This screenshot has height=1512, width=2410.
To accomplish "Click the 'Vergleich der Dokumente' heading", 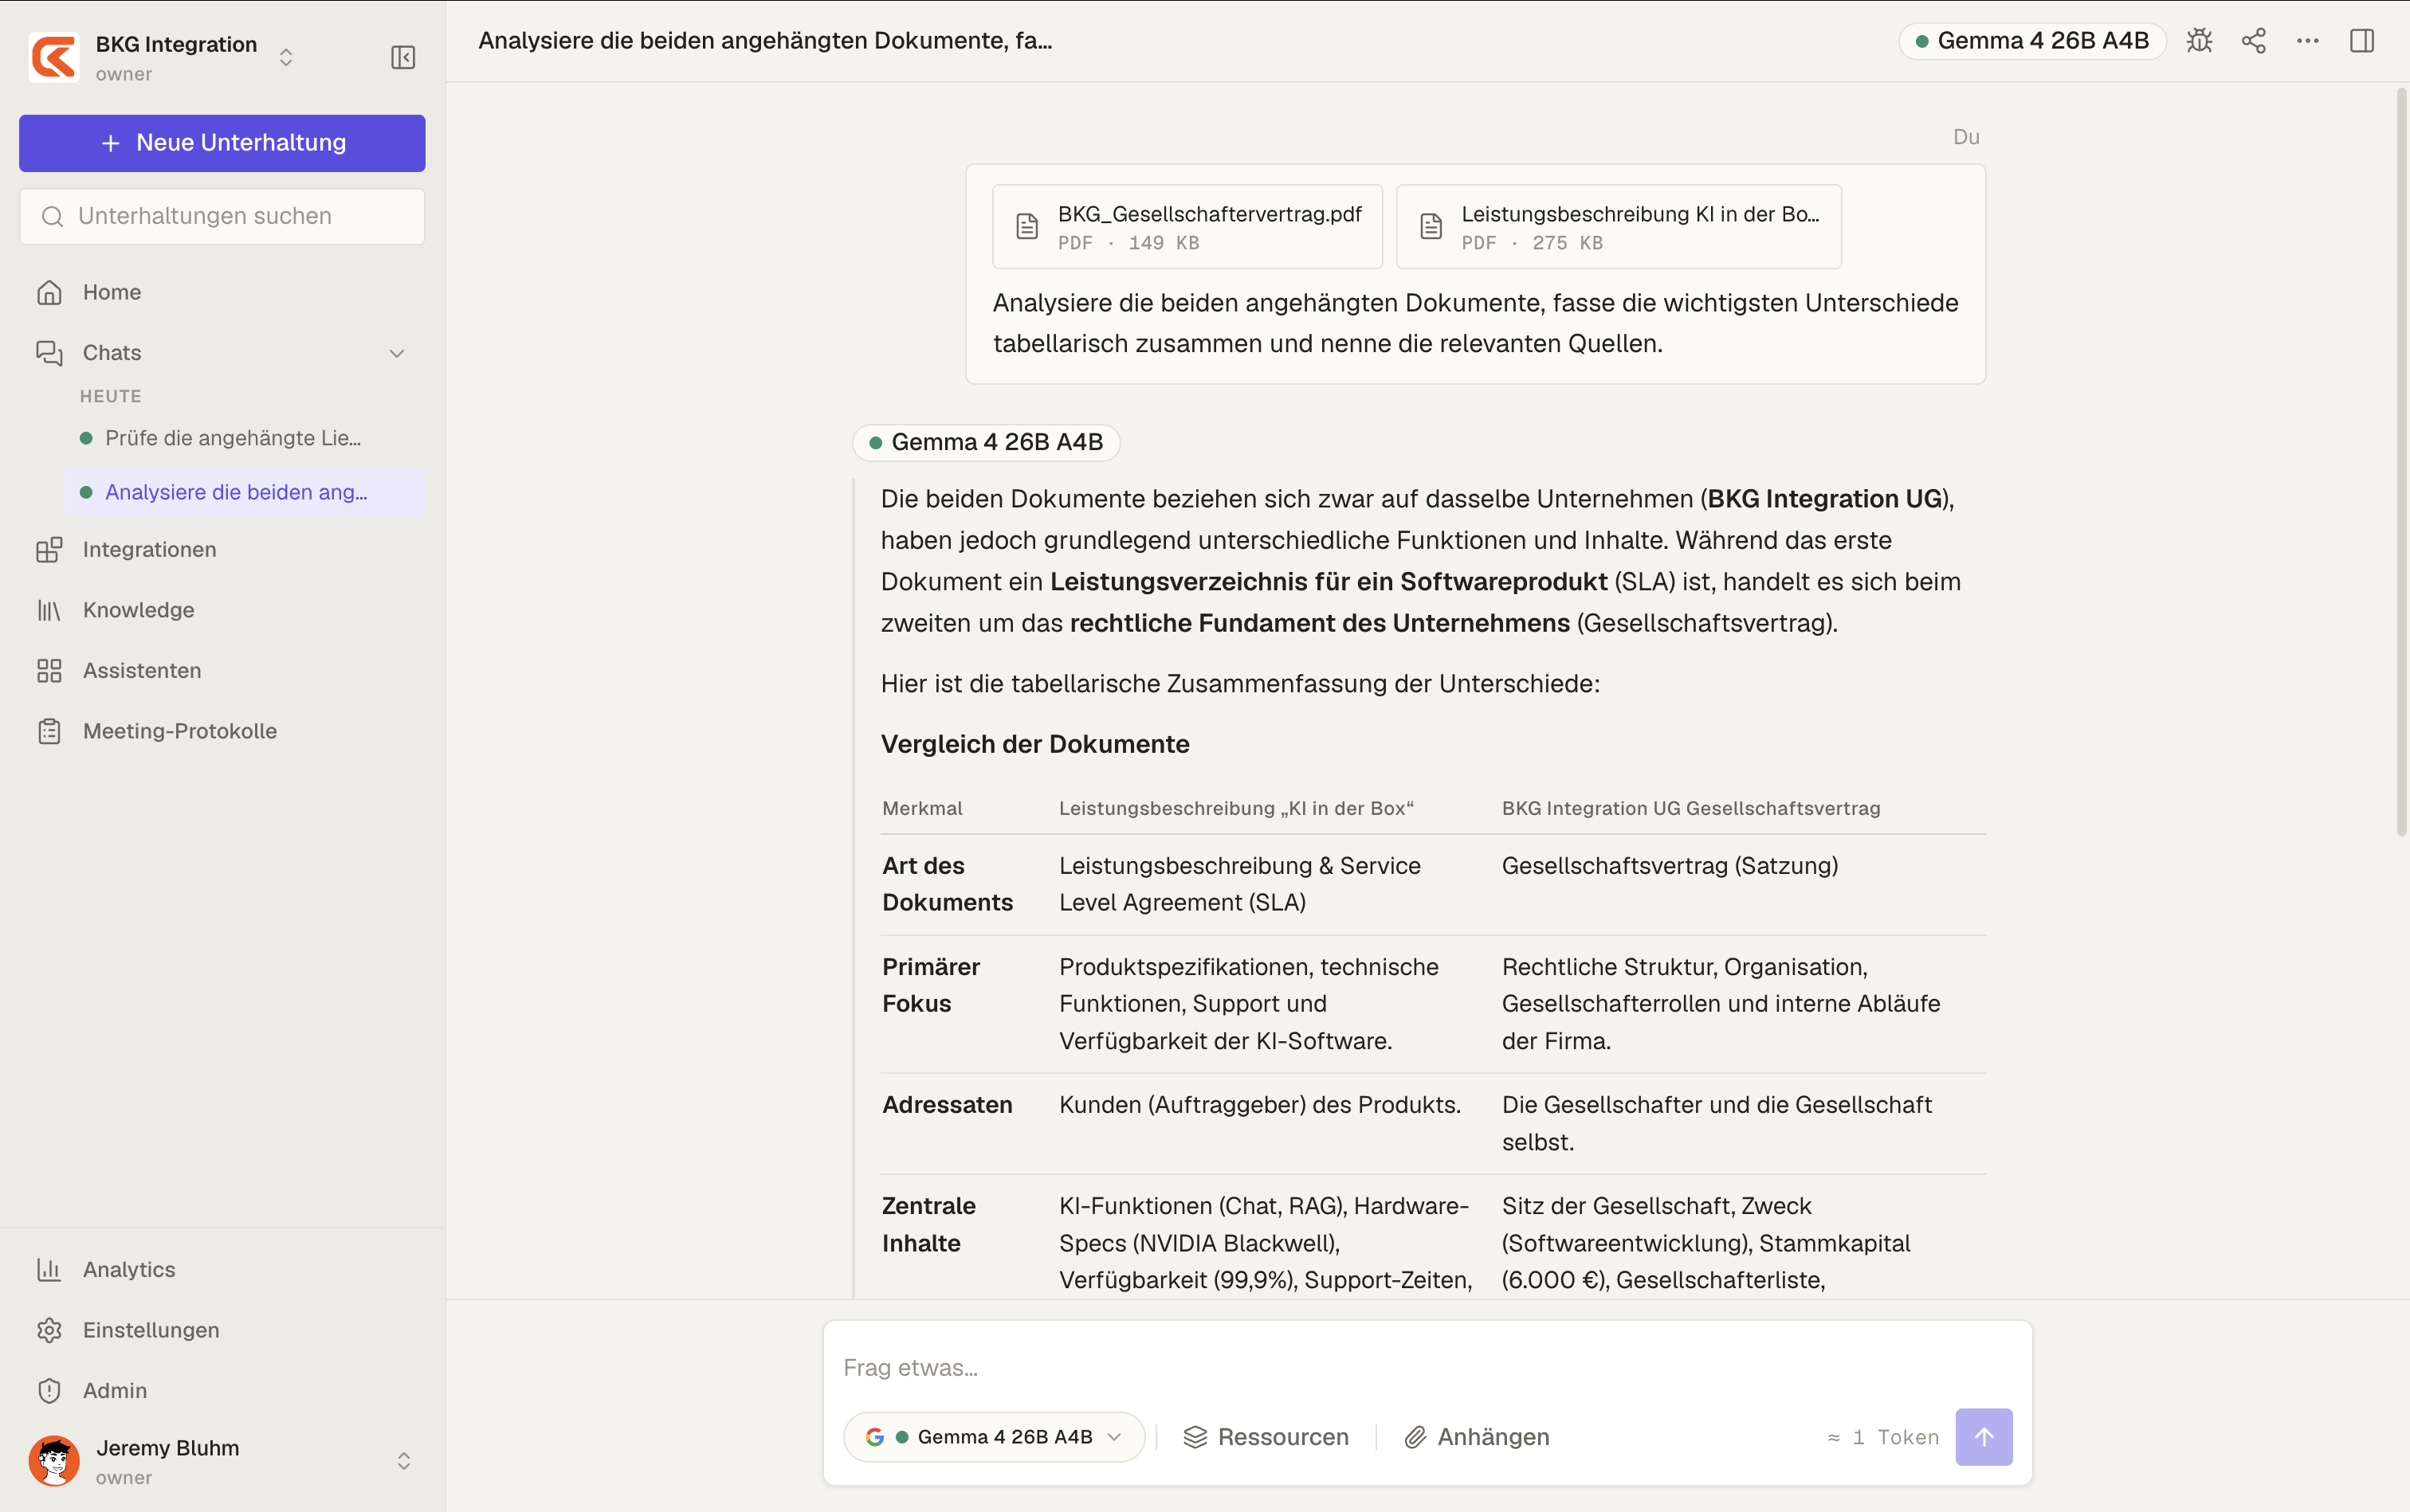I will 1034,744.
